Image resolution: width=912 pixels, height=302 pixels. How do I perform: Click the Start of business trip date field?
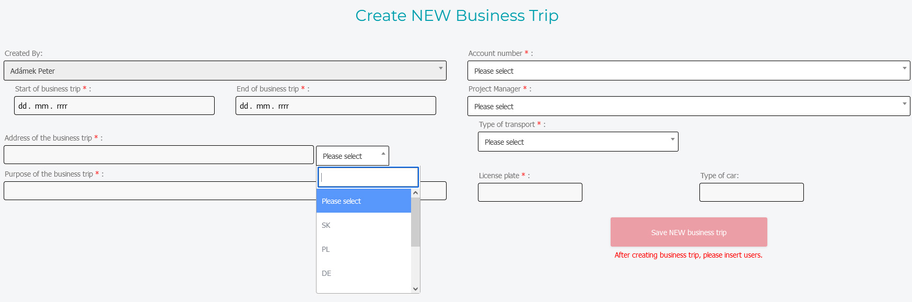point(114,106)
